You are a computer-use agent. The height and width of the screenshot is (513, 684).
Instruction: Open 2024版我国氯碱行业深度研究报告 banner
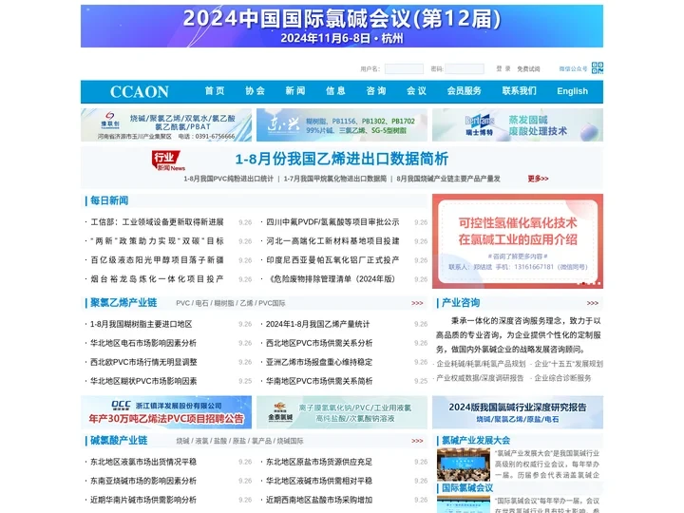click(518, 412)
